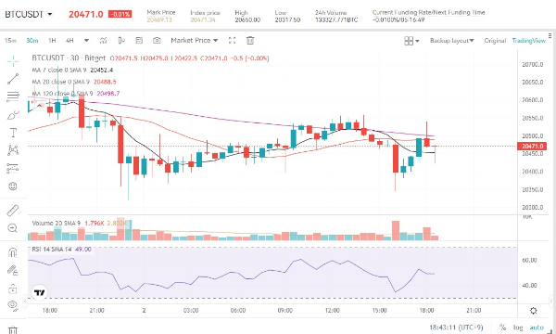Select the text annotation tool

point(13,133)
